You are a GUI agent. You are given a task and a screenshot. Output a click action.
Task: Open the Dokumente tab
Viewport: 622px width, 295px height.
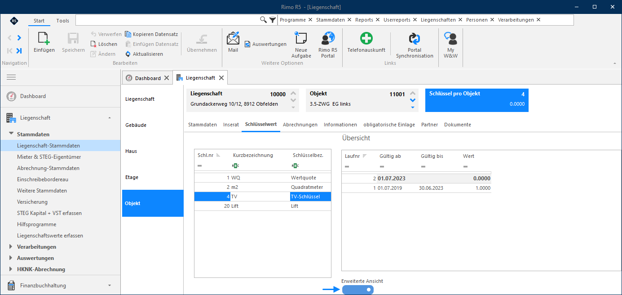(458, 125)
